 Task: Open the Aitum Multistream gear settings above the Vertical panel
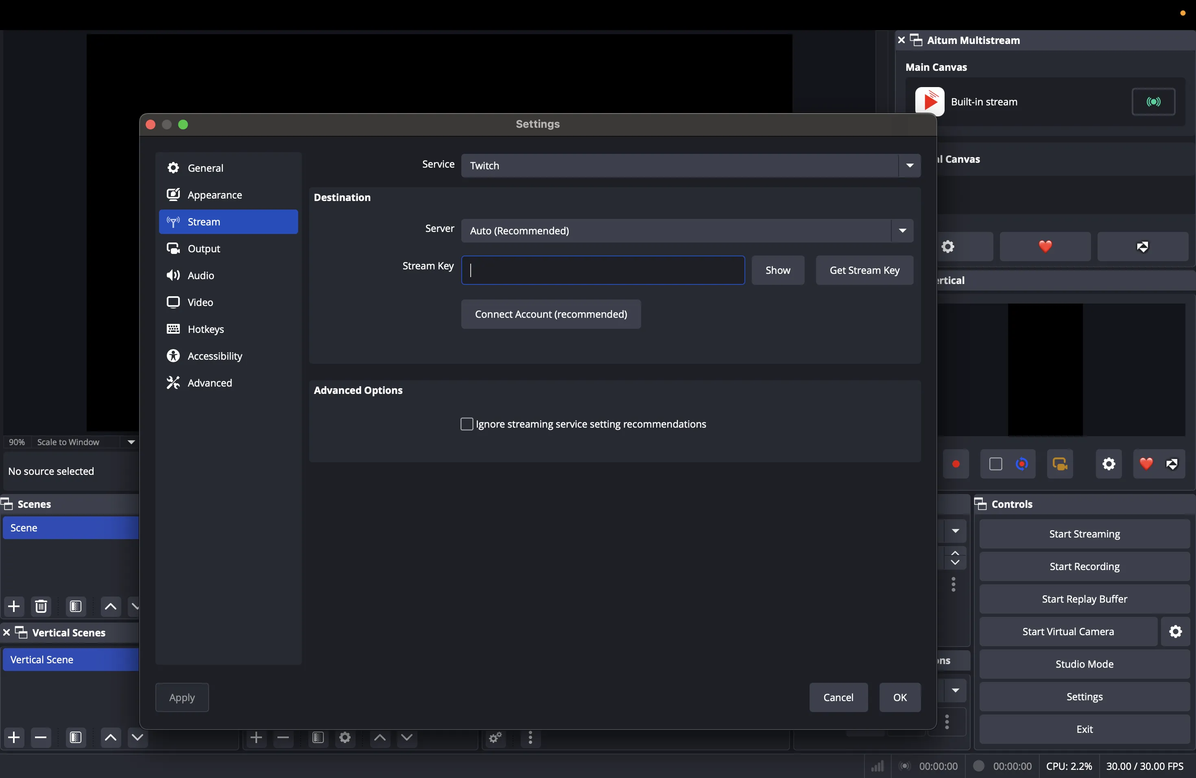948,247
